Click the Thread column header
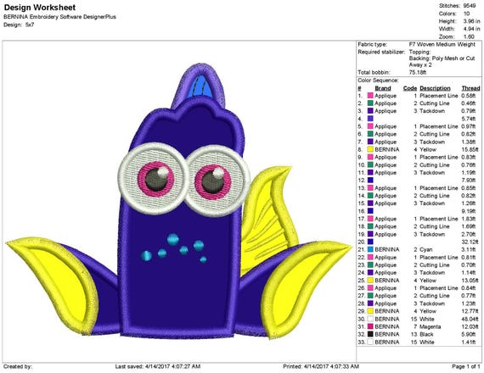Screen dimensions: 484x373 coord(470,88)
